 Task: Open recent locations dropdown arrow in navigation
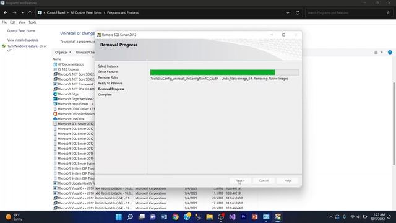click(22, 12)
